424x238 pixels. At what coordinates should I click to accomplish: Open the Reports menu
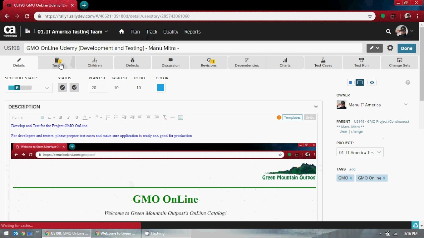click(192, 32)
